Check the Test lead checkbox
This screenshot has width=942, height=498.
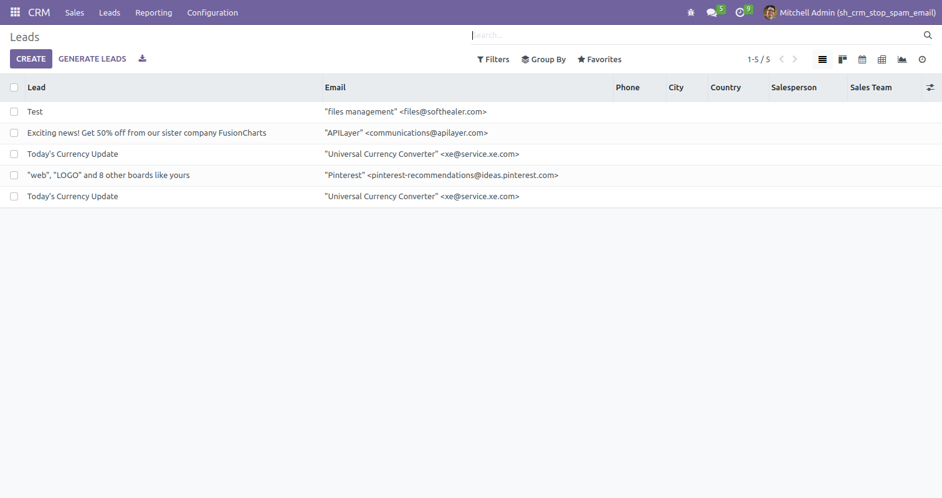pos(14,112)
